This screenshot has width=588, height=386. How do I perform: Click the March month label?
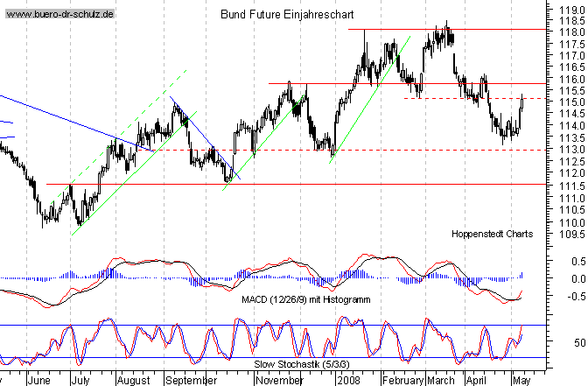click(441, 381)
